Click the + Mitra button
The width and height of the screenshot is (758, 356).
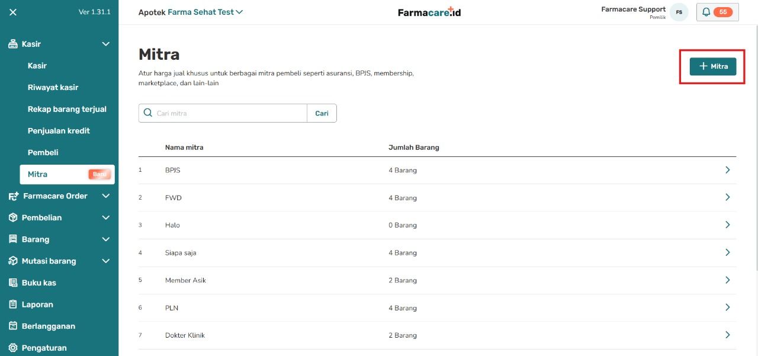pos(713,66)
